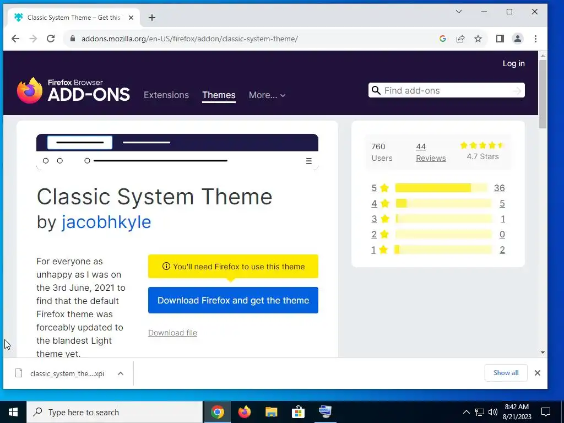Focus the Find add-ons search field
564x423 pixels.
pos(446,90)
